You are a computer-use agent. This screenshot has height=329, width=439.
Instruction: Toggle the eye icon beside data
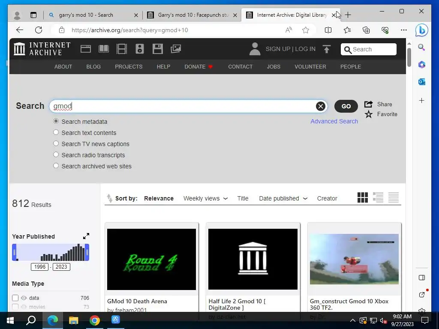[24, 298]
